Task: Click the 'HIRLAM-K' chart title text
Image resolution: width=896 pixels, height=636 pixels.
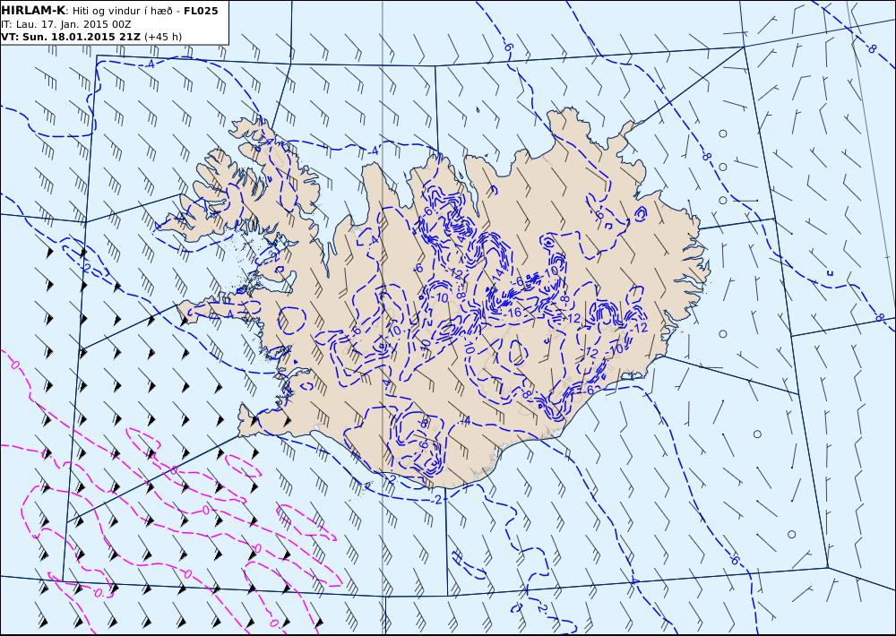Action: (x=33, y=11)
